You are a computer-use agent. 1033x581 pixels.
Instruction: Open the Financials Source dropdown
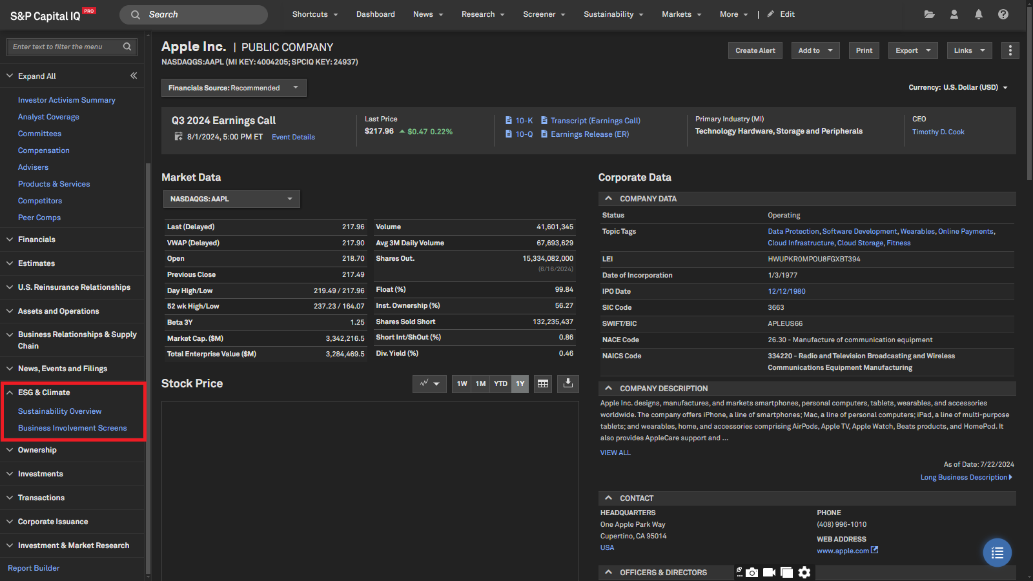233,88
